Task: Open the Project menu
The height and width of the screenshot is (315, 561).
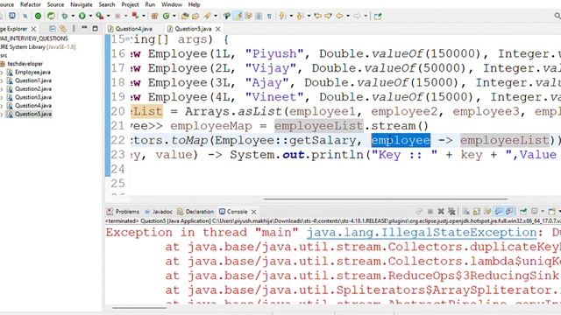Action: pos(130,4)
